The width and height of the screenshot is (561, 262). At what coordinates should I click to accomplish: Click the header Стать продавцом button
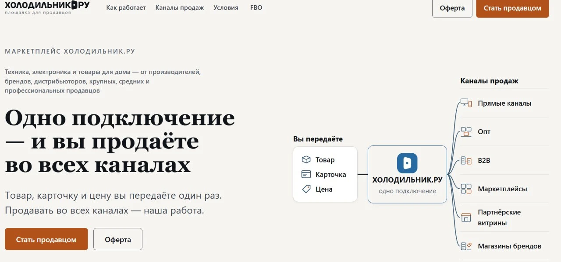click(x=512, y=8)
